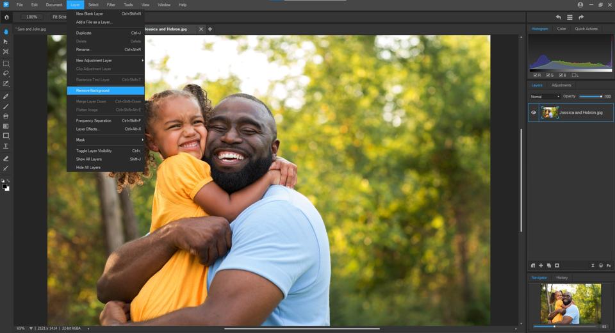Click the Undo arrow icon
The image size is (615, 333).
(558, 17)
